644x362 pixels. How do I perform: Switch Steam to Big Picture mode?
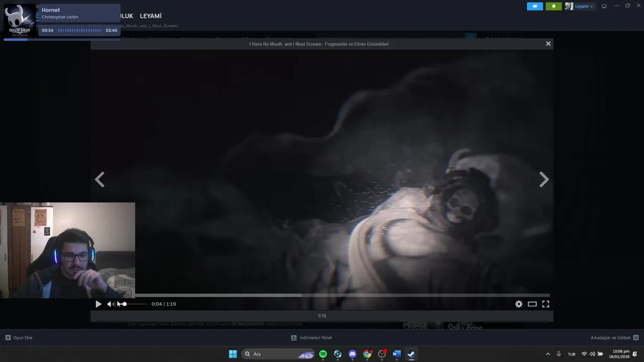coord(604,6)
